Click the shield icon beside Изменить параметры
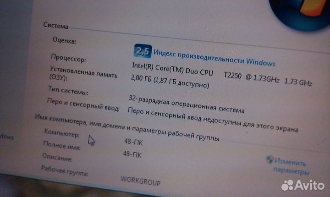The width and height of the screenshot is (330, 197). click(269, 160)
